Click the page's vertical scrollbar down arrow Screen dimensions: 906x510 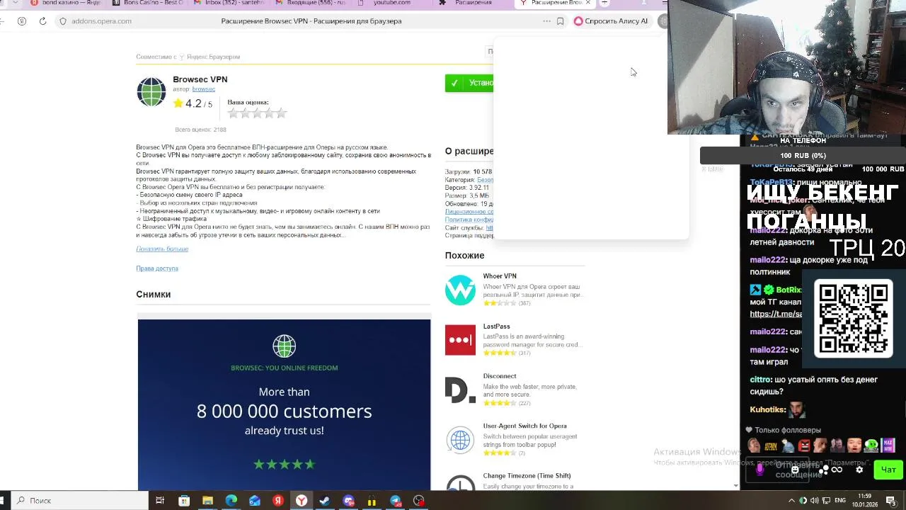[x=735, y=486]
